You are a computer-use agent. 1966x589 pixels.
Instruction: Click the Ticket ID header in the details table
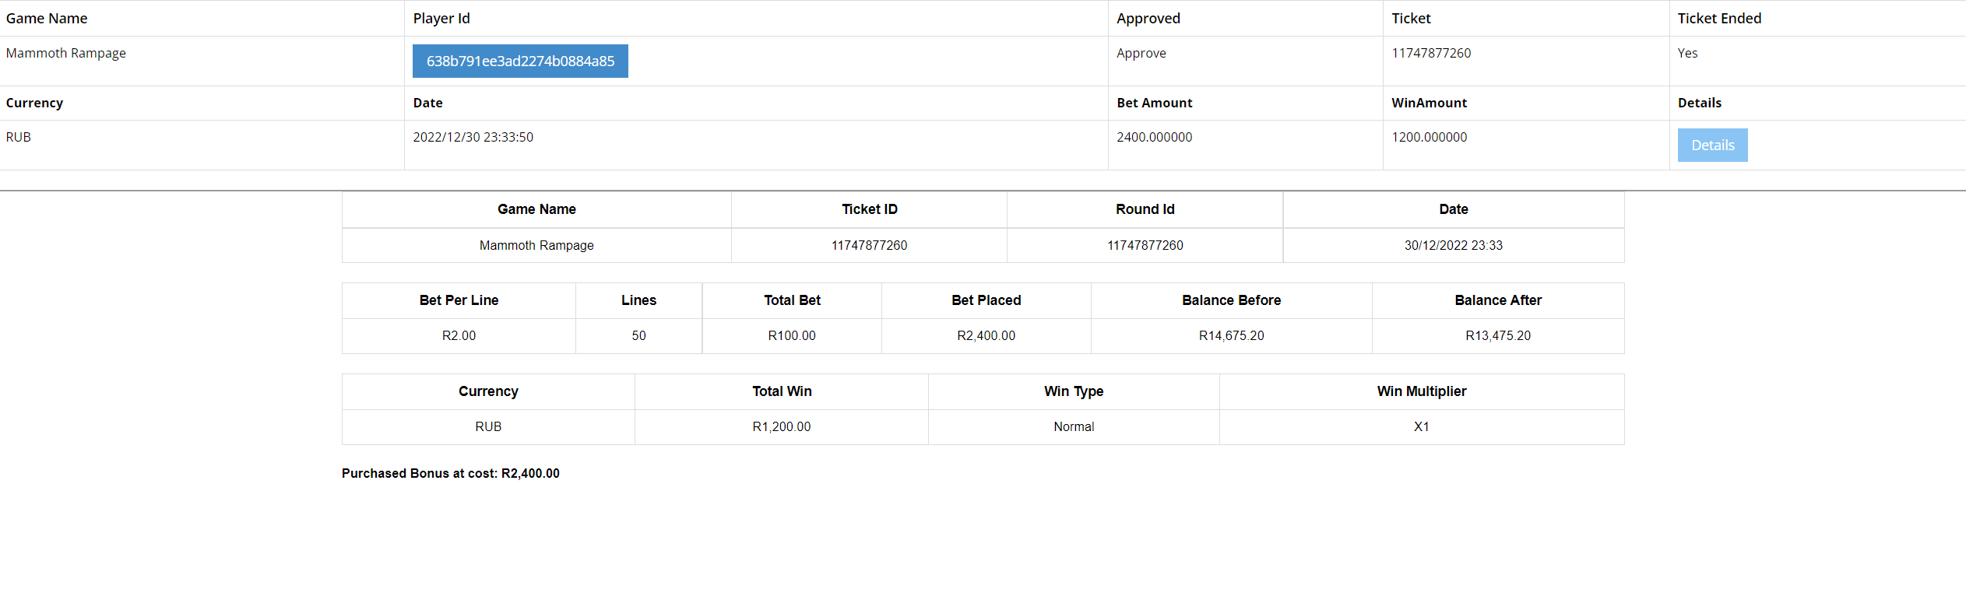coord(870,209)
